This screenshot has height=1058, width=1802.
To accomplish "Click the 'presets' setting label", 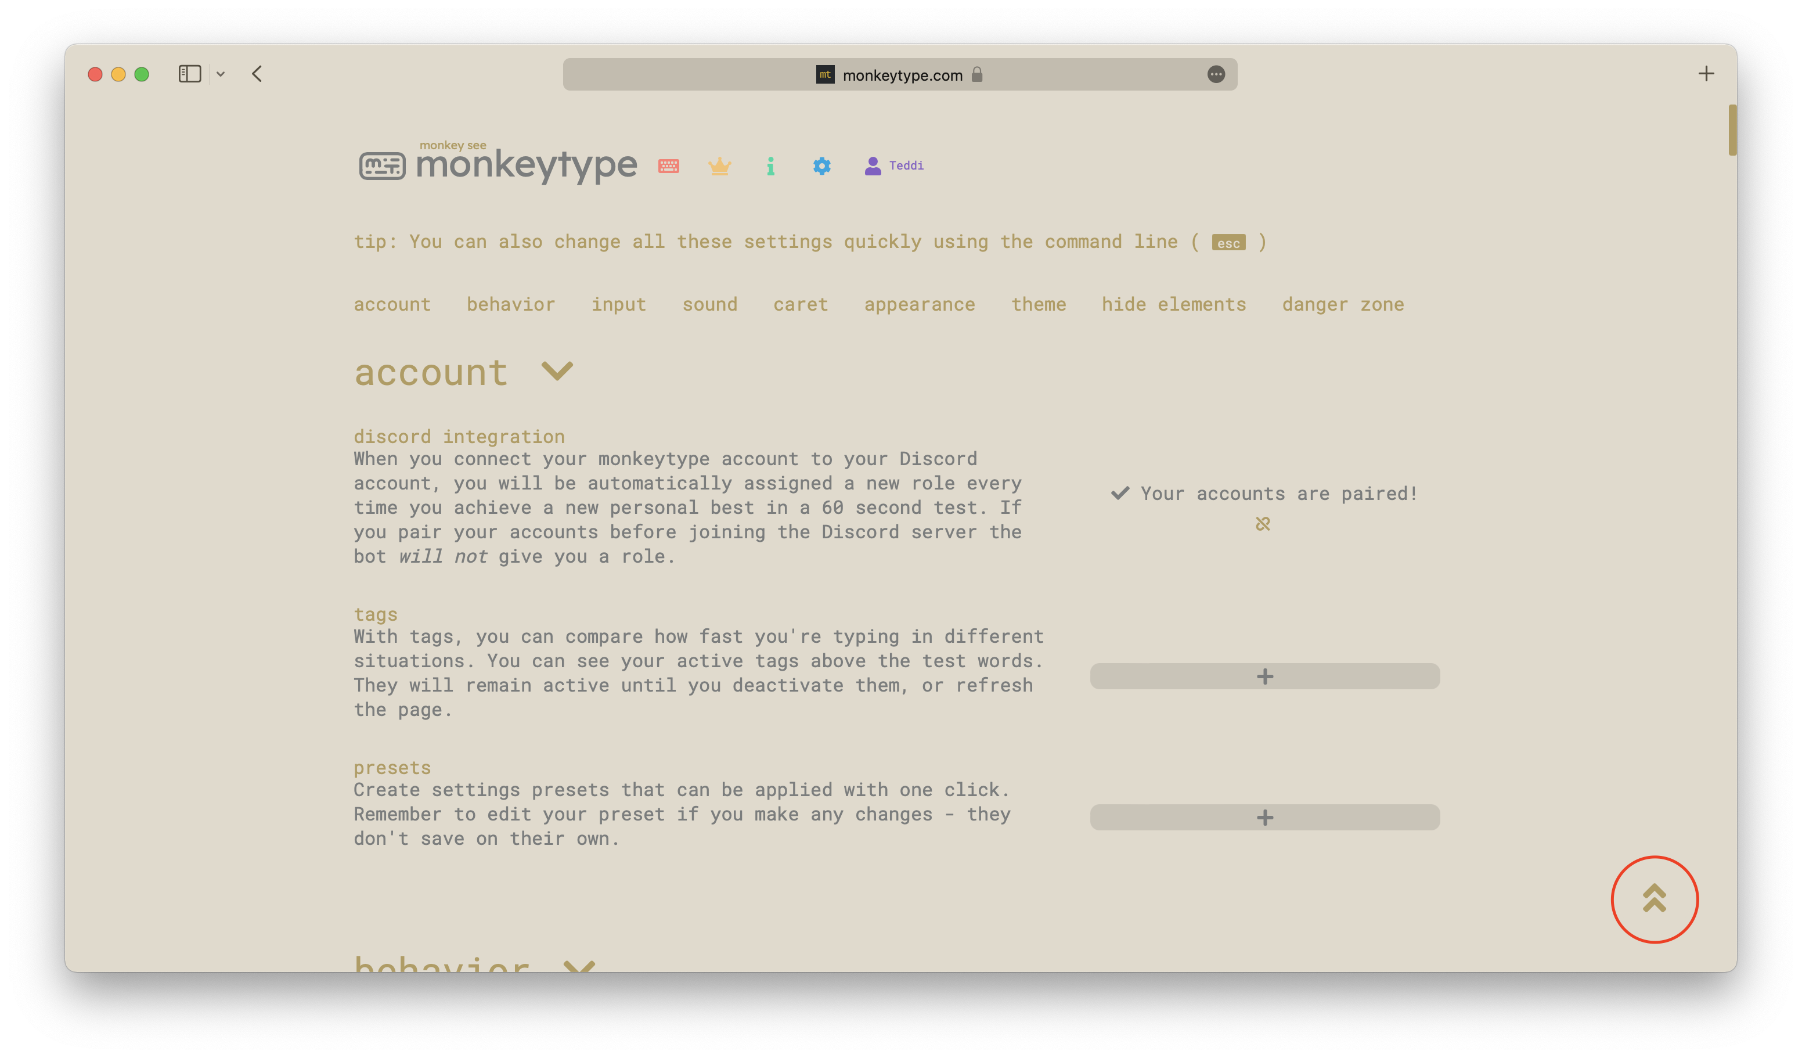I will tap(392, 768).
